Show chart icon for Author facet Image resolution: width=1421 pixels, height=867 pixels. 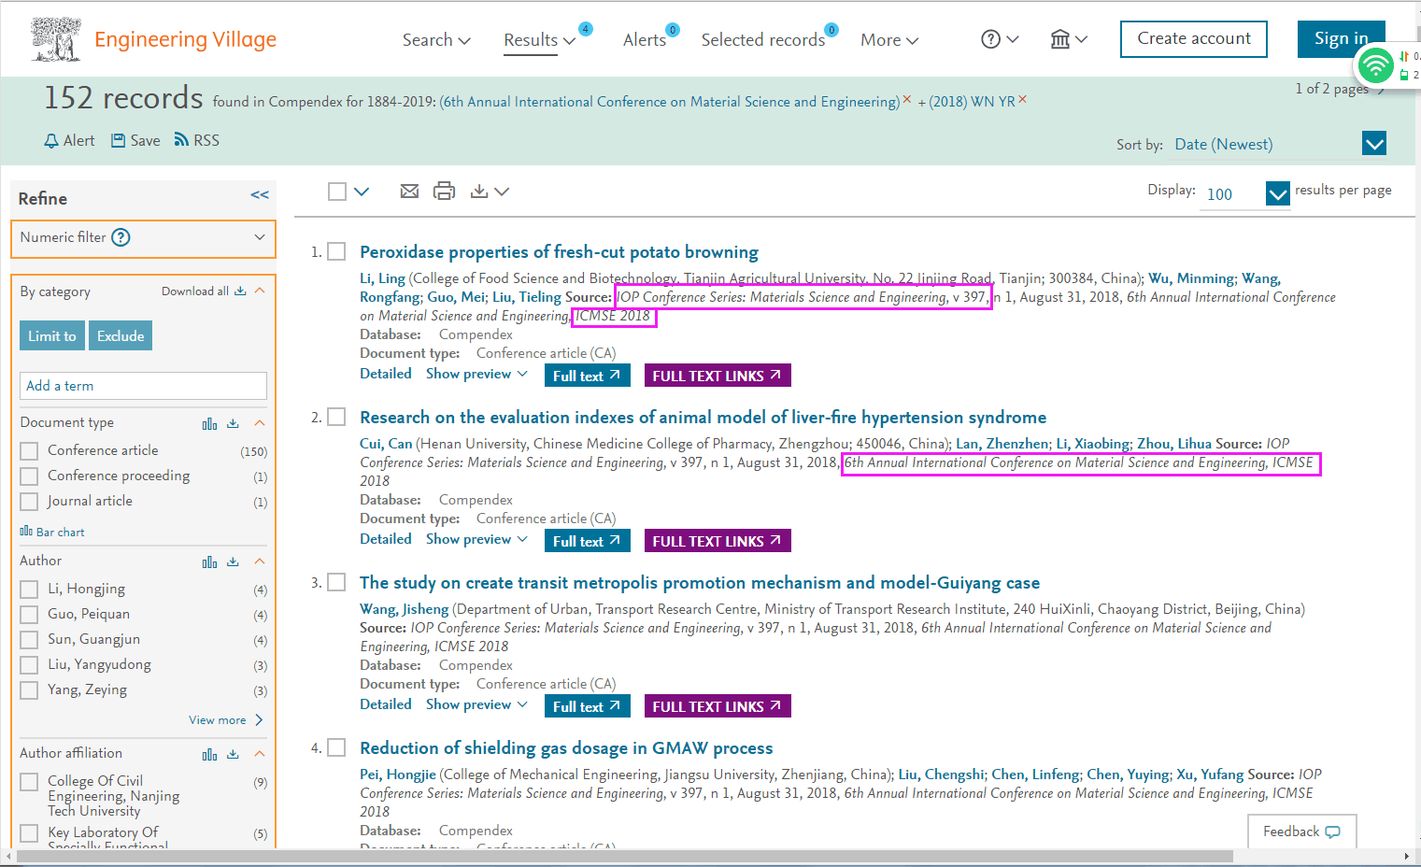pyautogui.click(x=209, y=561)
